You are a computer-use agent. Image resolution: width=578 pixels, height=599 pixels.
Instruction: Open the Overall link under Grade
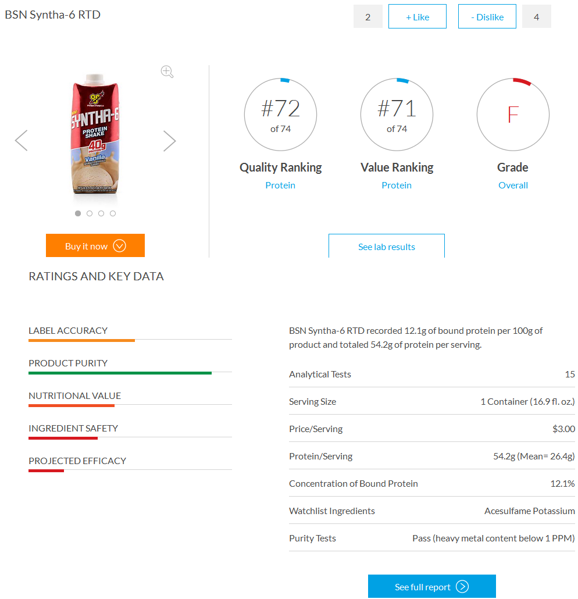coord(513,185)
